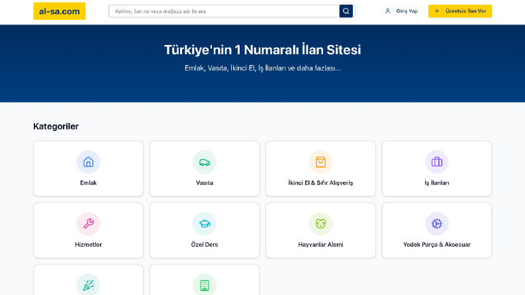Select the İkinci El & Sıfır Alışveriş label
Screen dimensions: 525x295
tap(320, 183)
